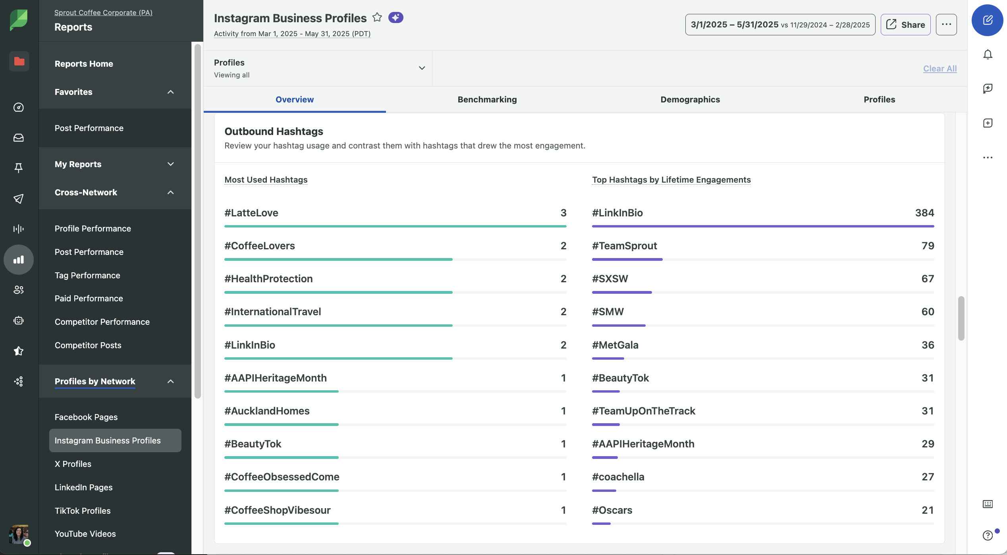Screen dimensions: 1007x555
Task: Select Instagram Business Profiles in sidebar
Action: (x=115, y=440)
